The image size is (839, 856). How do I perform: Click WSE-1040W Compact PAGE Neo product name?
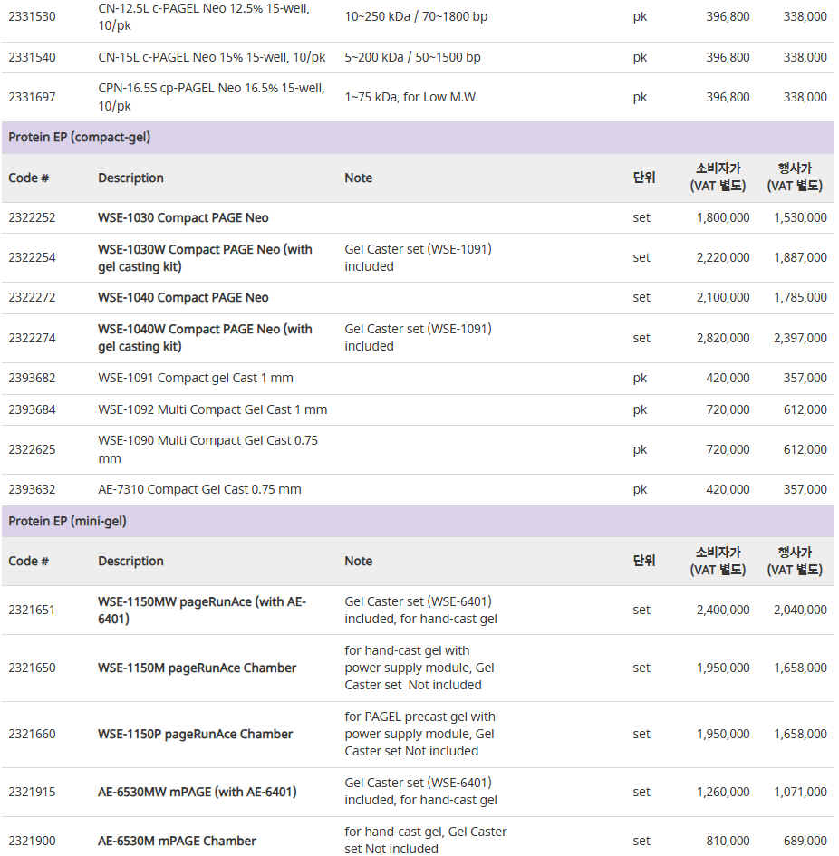(205, 337)
